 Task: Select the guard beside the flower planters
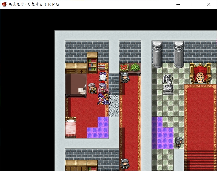click(125, 78)
